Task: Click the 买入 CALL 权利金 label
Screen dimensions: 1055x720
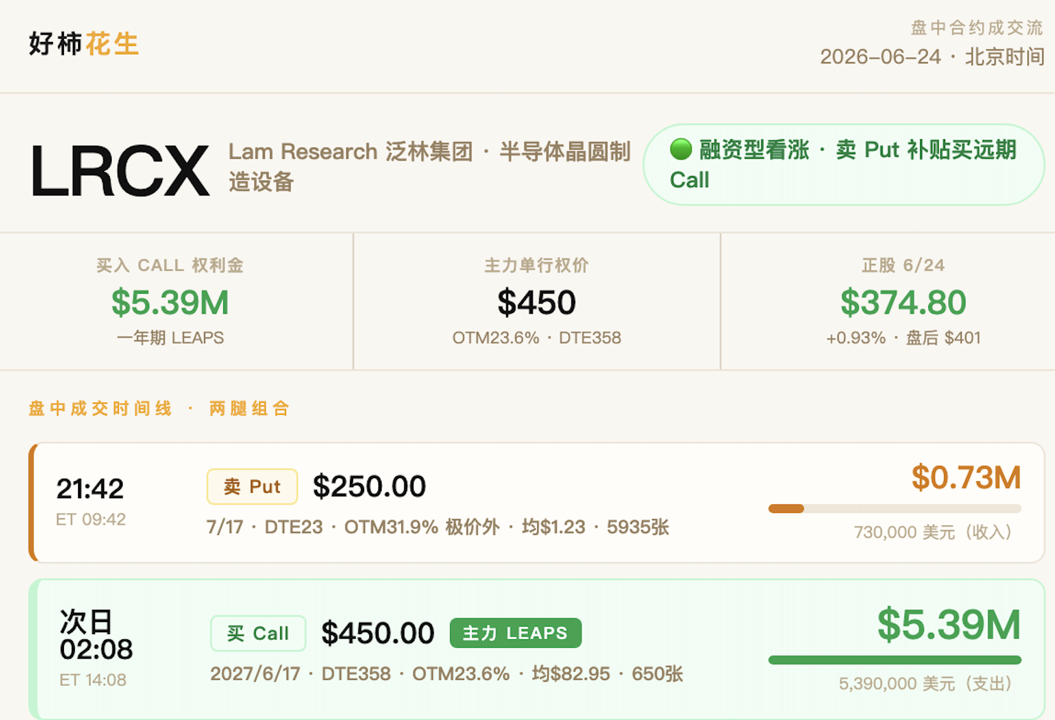Action: (170, 265)
